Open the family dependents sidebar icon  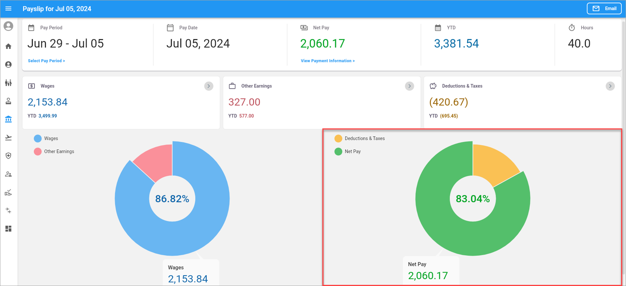click(x=8, y=83)
